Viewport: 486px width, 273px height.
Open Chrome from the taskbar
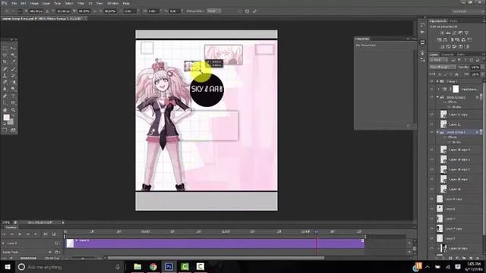click(153, 266)
